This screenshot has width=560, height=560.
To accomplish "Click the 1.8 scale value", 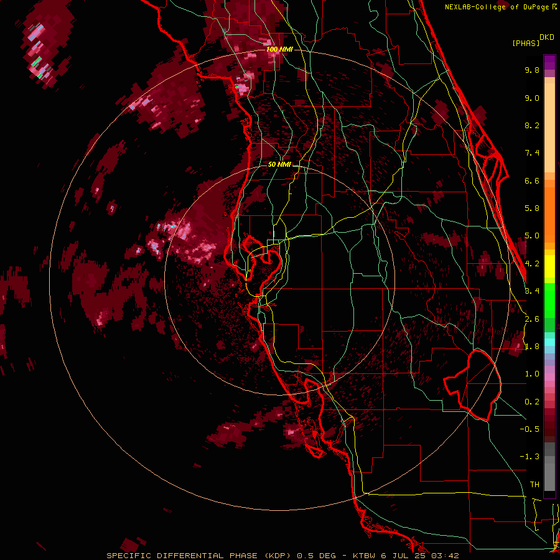I will (x=532, y=347).
